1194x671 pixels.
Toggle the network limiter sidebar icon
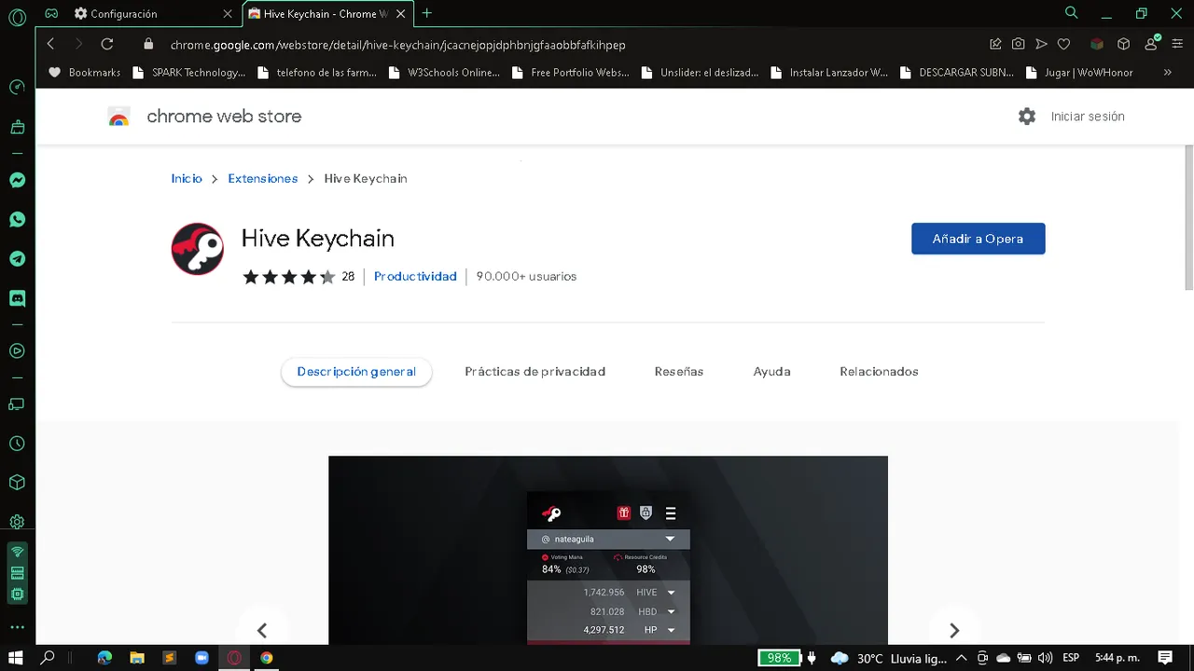coord(17,552)
